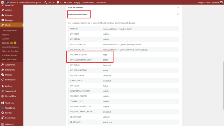Viewport: 224px width, 126px height.
Task: Click the Ctrl + K search shortcut
Action: click(x=51, y=3)
